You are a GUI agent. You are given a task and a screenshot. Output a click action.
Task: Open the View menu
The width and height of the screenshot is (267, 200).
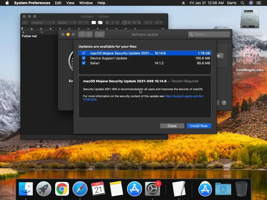(x=70, y=3)
